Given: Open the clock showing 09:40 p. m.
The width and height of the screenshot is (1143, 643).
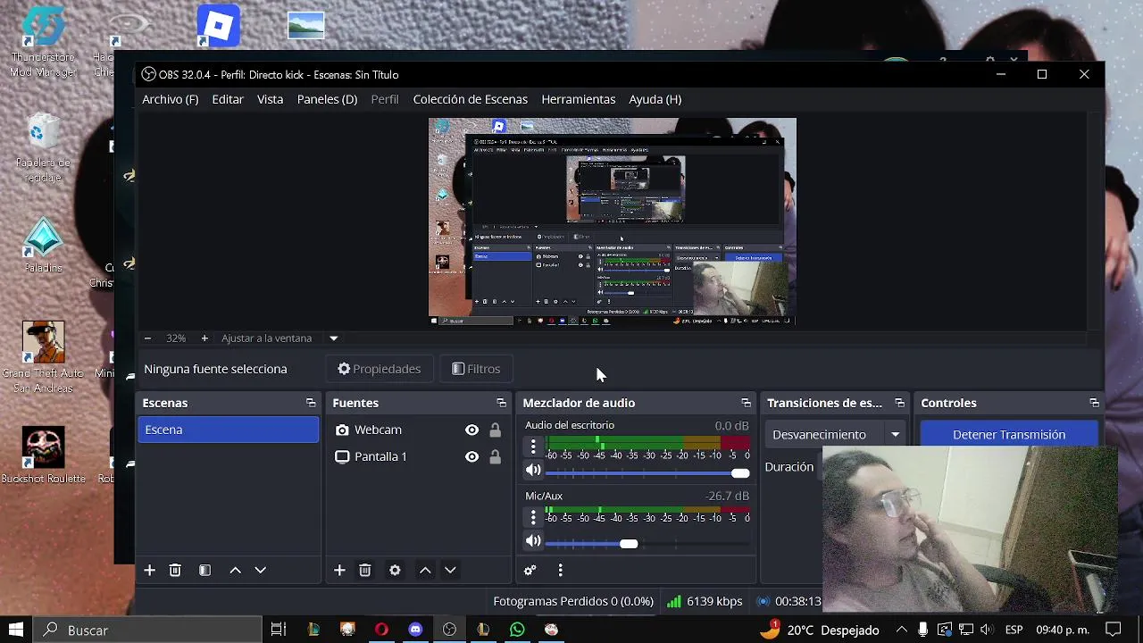Looking at the screenshot, I should pyautogui.click(x=1063, y=630).
